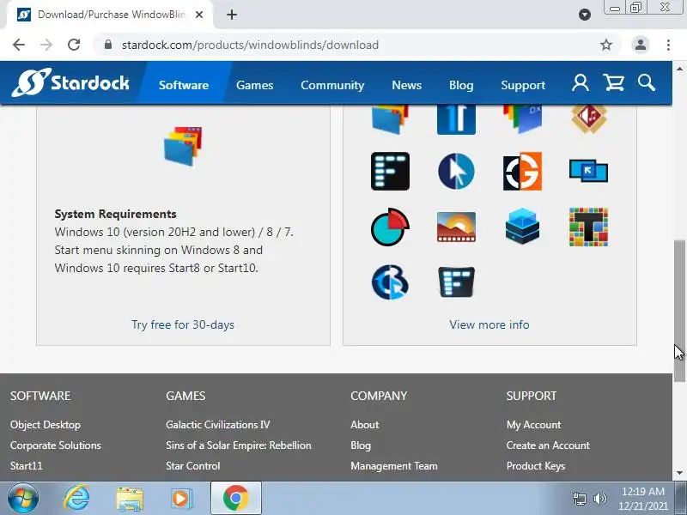This screenshot has width=687, height=515.
Task: Click the scrollbar down arrow
Action: [679, 473]
